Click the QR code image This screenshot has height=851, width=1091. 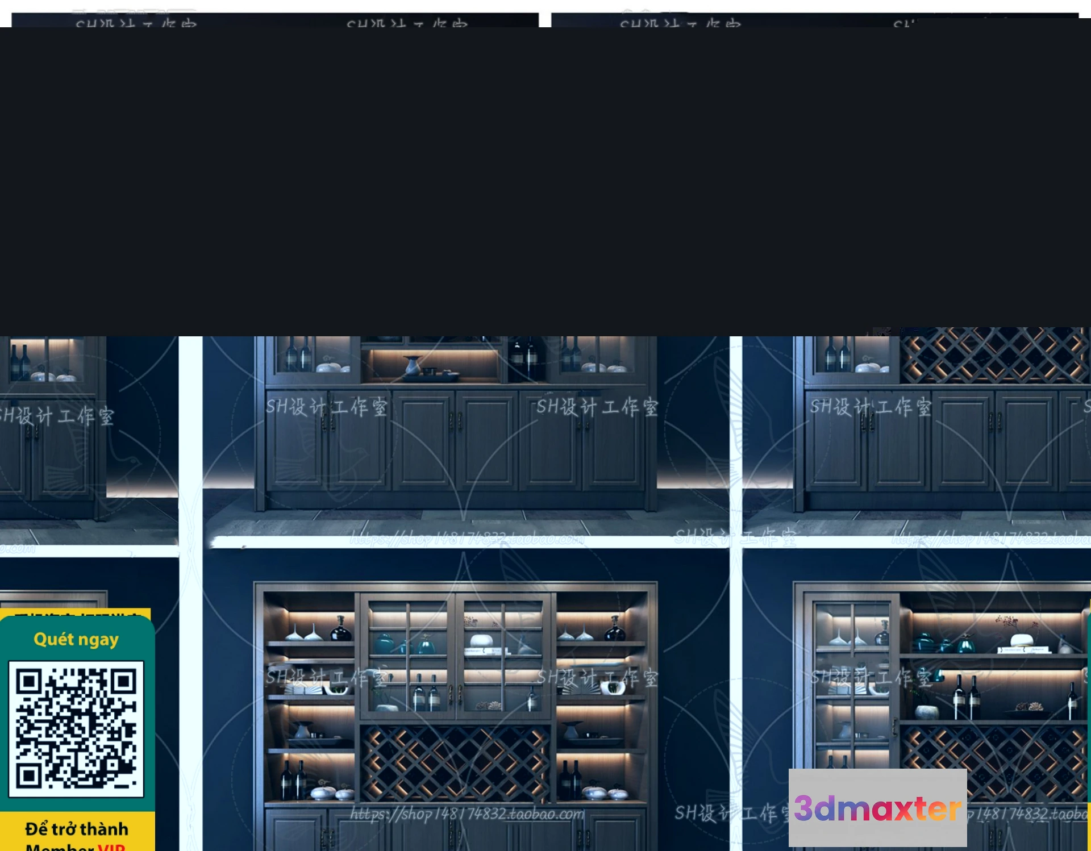tap(76, 729)
